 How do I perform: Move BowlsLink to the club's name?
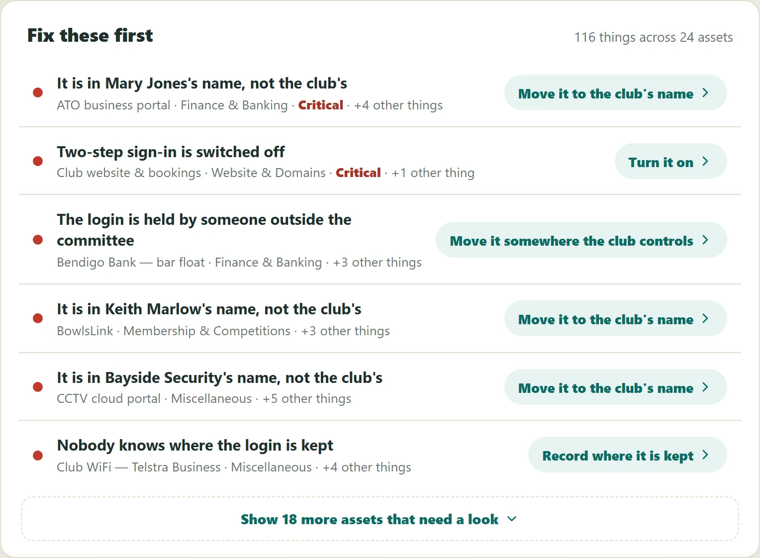(x=616, y=319)
